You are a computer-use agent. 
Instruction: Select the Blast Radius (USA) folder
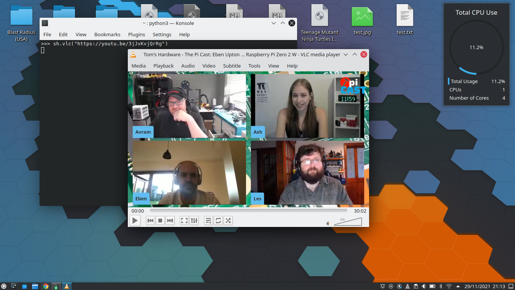21,24
